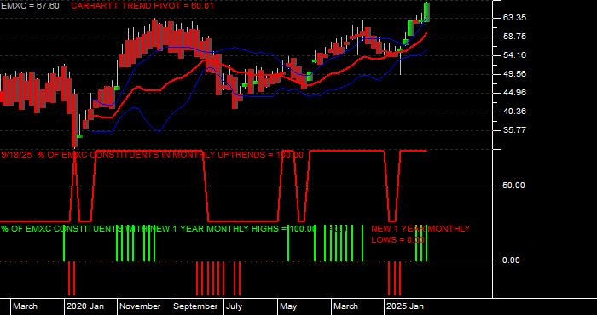Click the 58.75 price axis value
The width and height of the screenshot is (597, 315).
pyautogui.click(x=514, y=37)
